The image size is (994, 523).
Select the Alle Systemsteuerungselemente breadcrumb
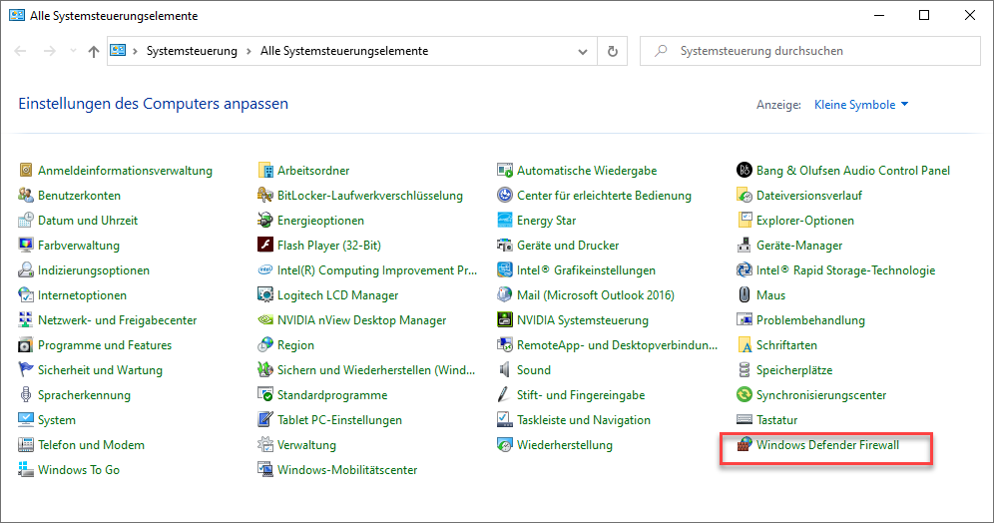[343, 51]
